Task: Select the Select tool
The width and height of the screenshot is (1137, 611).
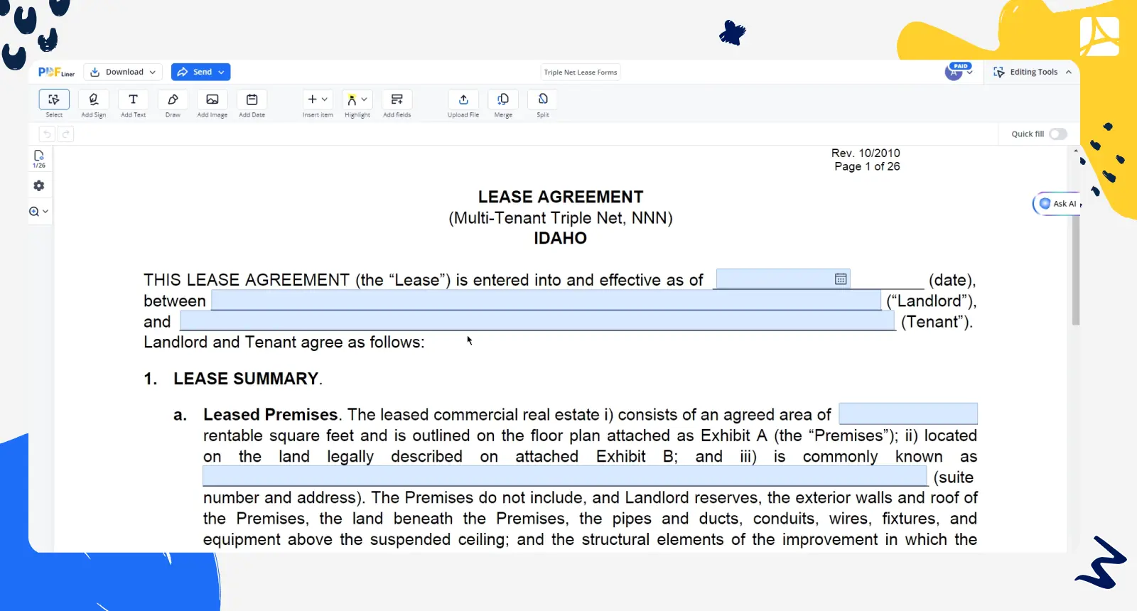Action: point(54,104)
